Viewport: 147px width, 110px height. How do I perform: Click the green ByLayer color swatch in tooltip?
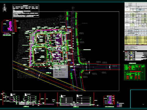(x=60, y=70)
